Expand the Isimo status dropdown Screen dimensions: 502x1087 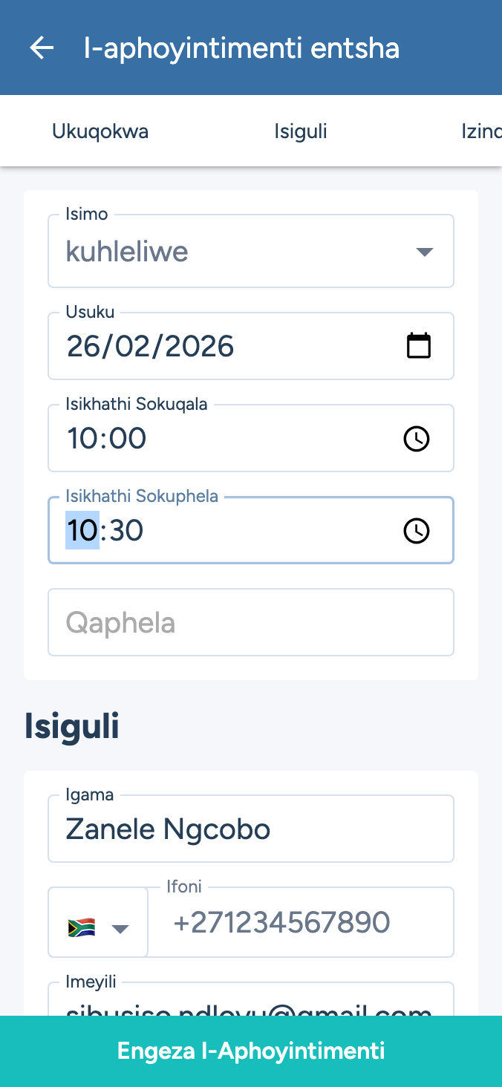pyautogui.click(x=424, y=252)
